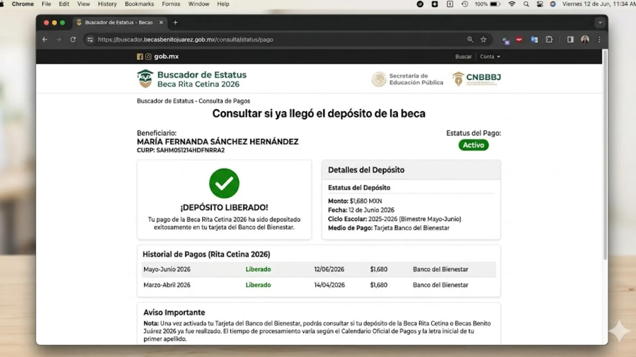Select the Marzo-Abril 2026 payment row
The width and height of the screenshot is (636, 357).
pos(319,285)
